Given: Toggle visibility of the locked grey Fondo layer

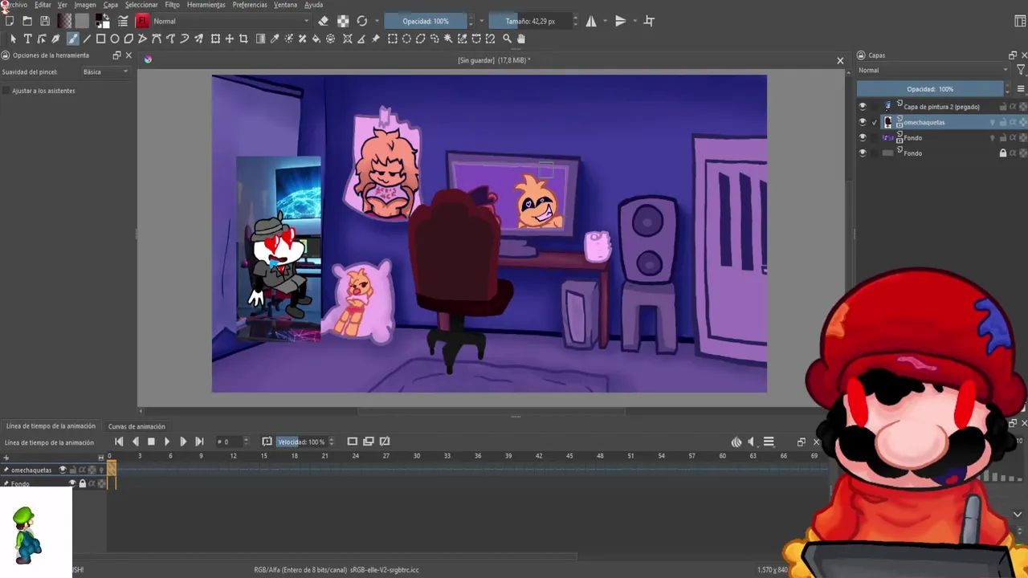Looking at the screenshot, I should pos(863,153).
